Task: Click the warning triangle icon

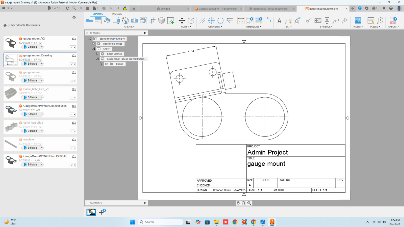Action: pyautogui.click(x=125, y=8)
